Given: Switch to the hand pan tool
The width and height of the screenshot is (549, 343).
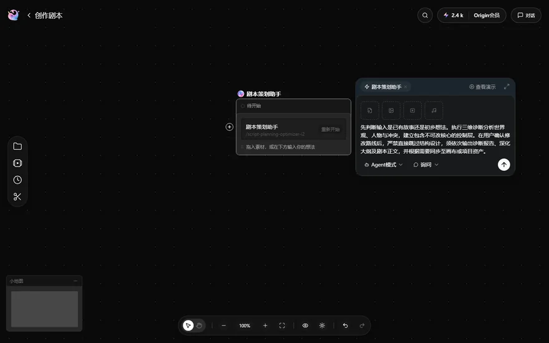Looking at the screenshot, I should [199, 326].
